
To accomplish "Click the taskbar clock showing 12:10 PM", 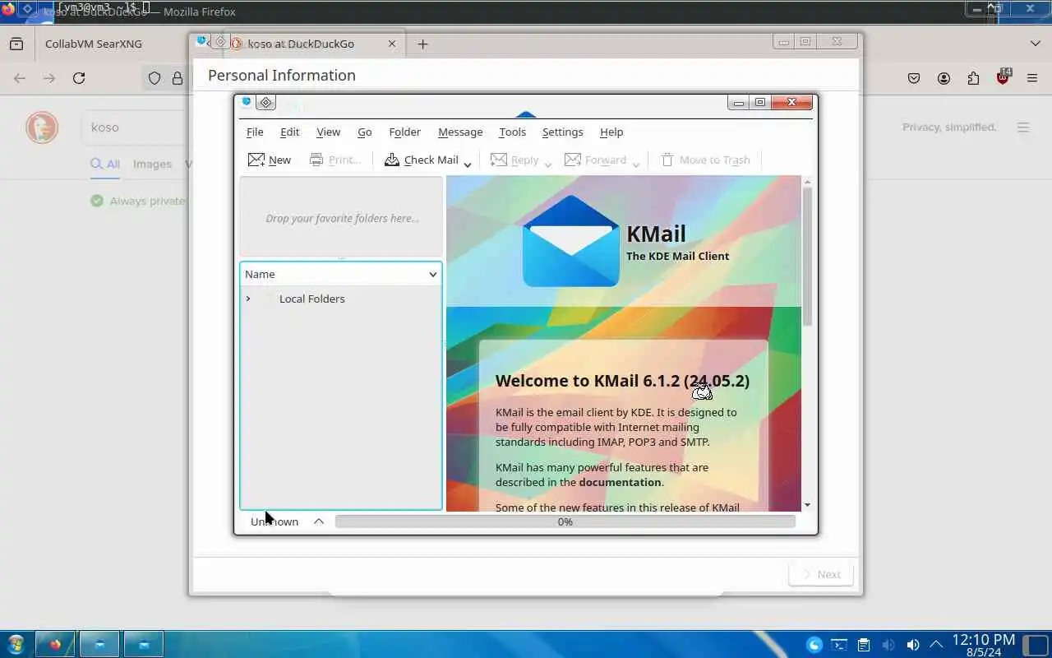I will tap(983, 644).
